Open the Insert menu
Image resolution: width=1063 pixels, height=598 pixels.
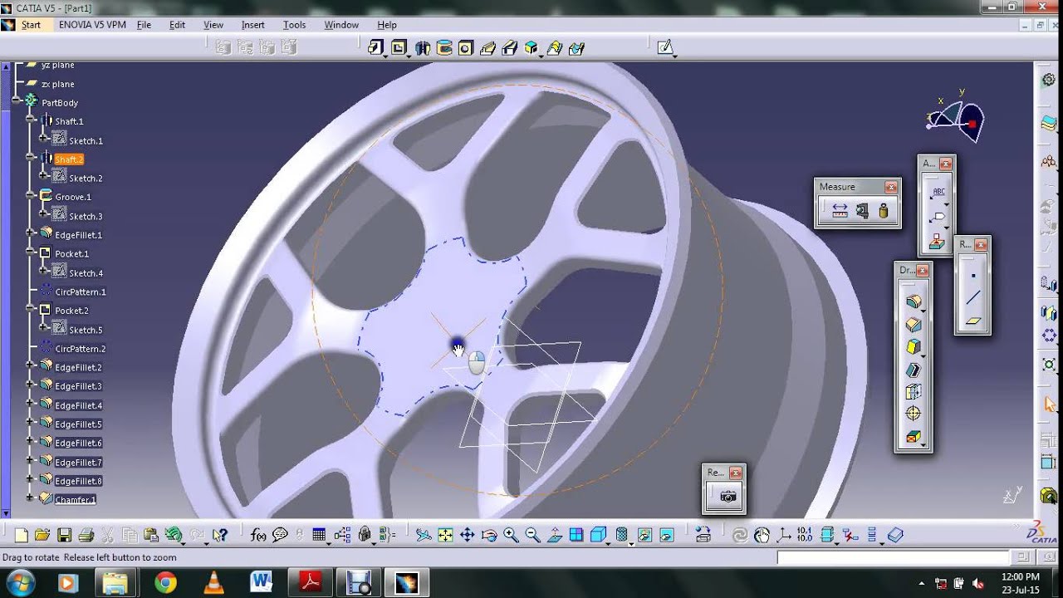click(x=252, y=25)
